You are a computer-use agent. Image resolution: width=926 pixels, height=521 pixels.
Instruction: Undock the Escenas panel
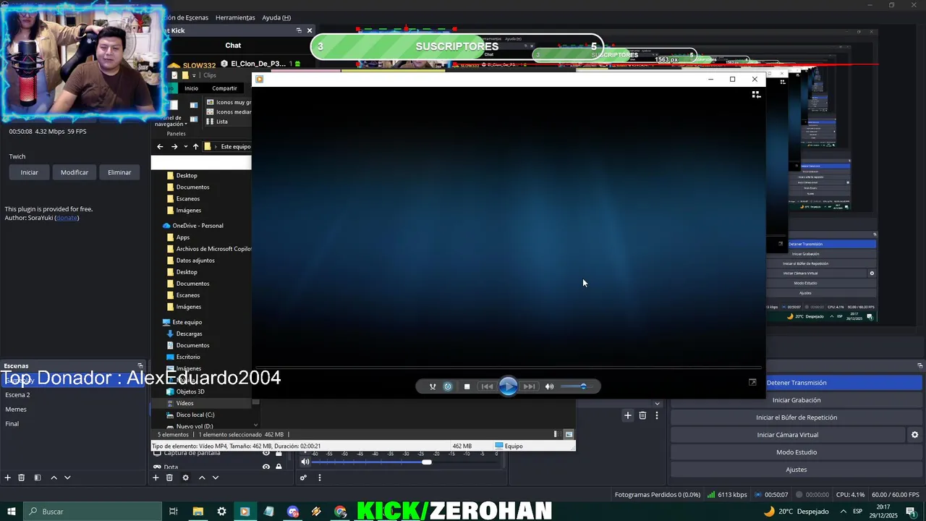coord(140,365)
